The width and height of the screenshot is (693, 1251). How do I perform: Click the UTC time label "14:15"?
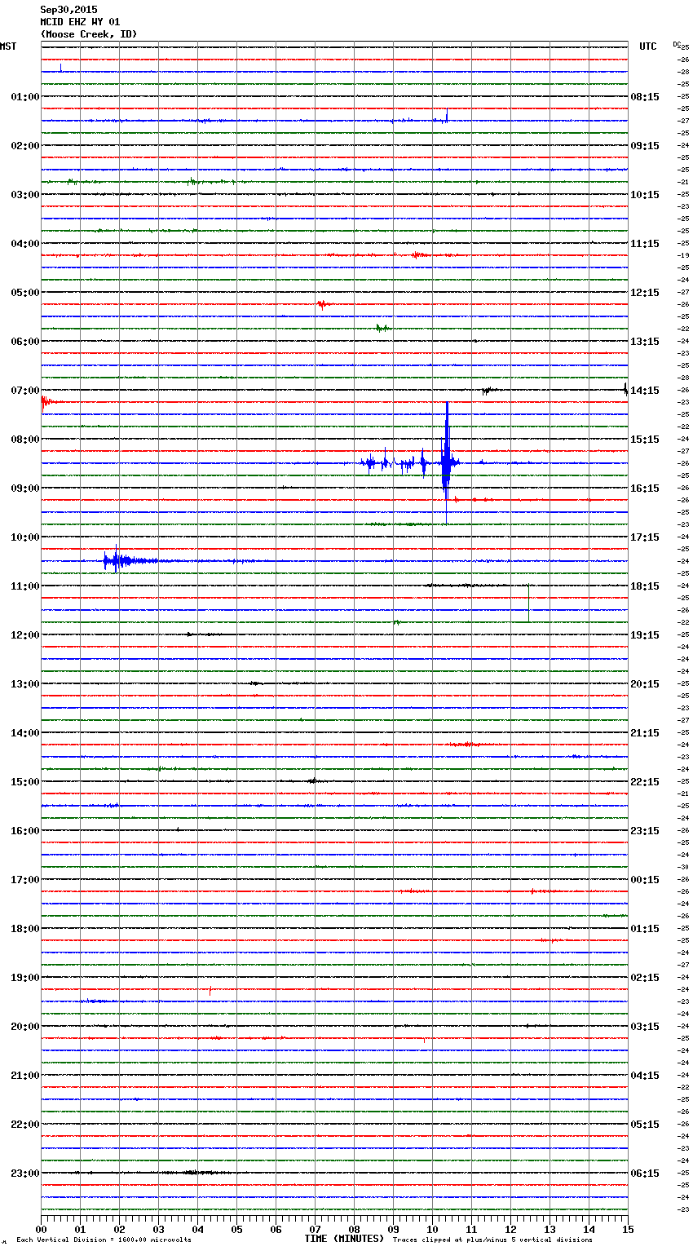coord(645,391)
